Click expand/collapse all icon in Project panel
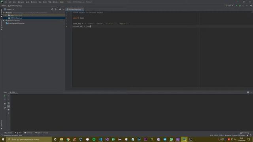253x142 pixels. click(56, 9)
